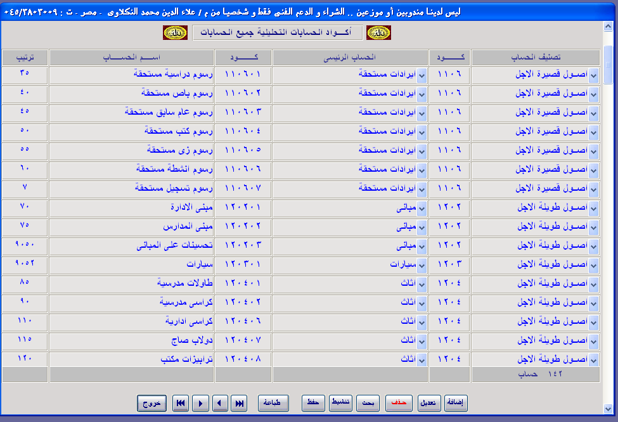618x422 pixels.
Task: Click the red حذف (Delete) button
Action: [399, 403]
